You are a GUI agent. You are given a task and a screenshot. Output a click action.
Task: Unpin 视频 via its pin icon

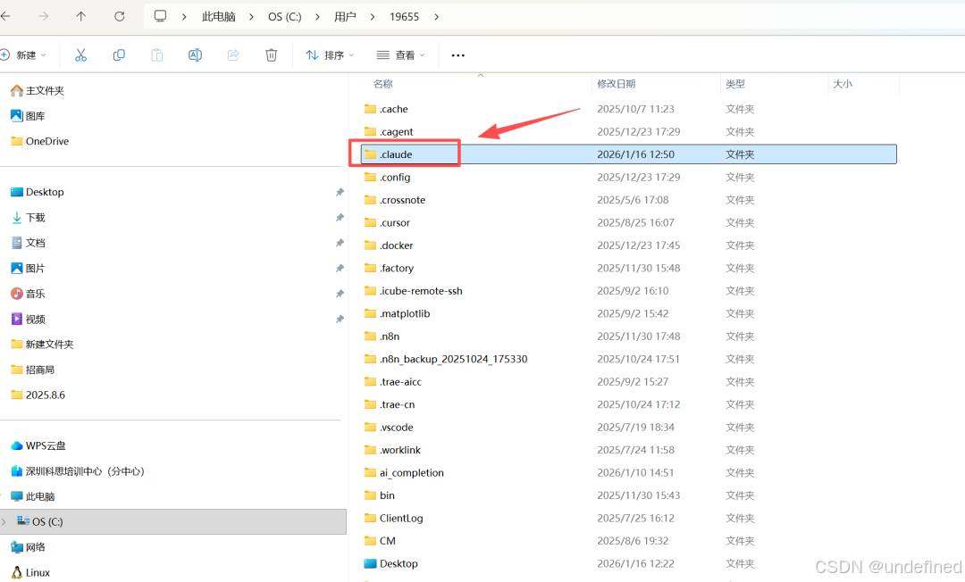(x=340, y=319)
